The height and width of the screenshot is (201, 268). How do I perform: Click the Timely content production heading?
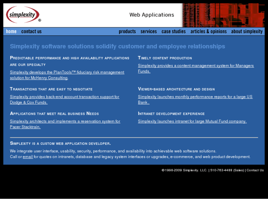point(165,58)
